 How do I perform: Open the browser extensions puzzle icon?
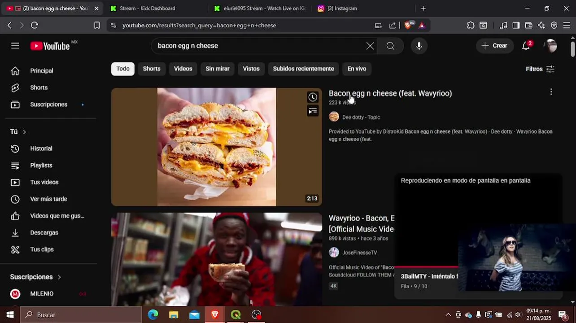(x=471, y=26)
